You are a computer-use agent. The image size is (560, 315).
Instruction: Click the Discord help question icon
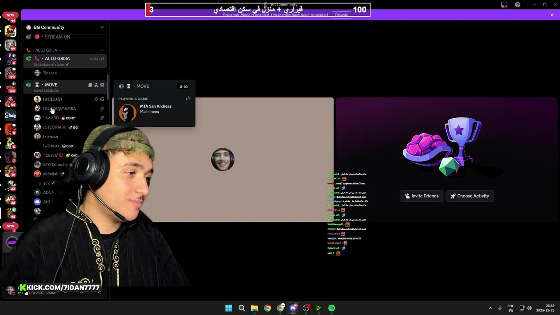[x=518, y=5]
